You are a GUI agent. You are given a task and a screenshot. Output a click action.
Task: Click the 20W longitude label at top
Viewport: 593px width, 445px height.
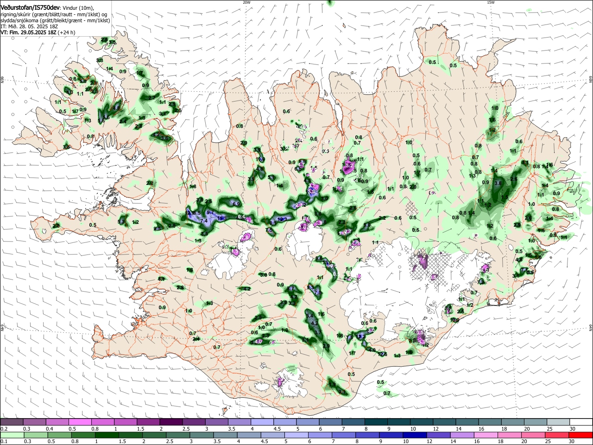(246, 2)
